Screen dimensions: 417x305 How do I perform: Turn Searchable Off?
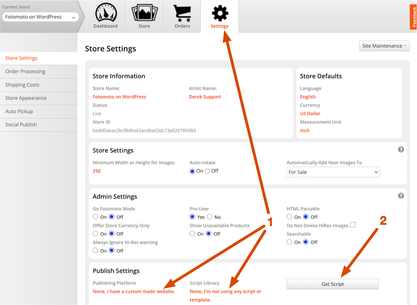306,242
